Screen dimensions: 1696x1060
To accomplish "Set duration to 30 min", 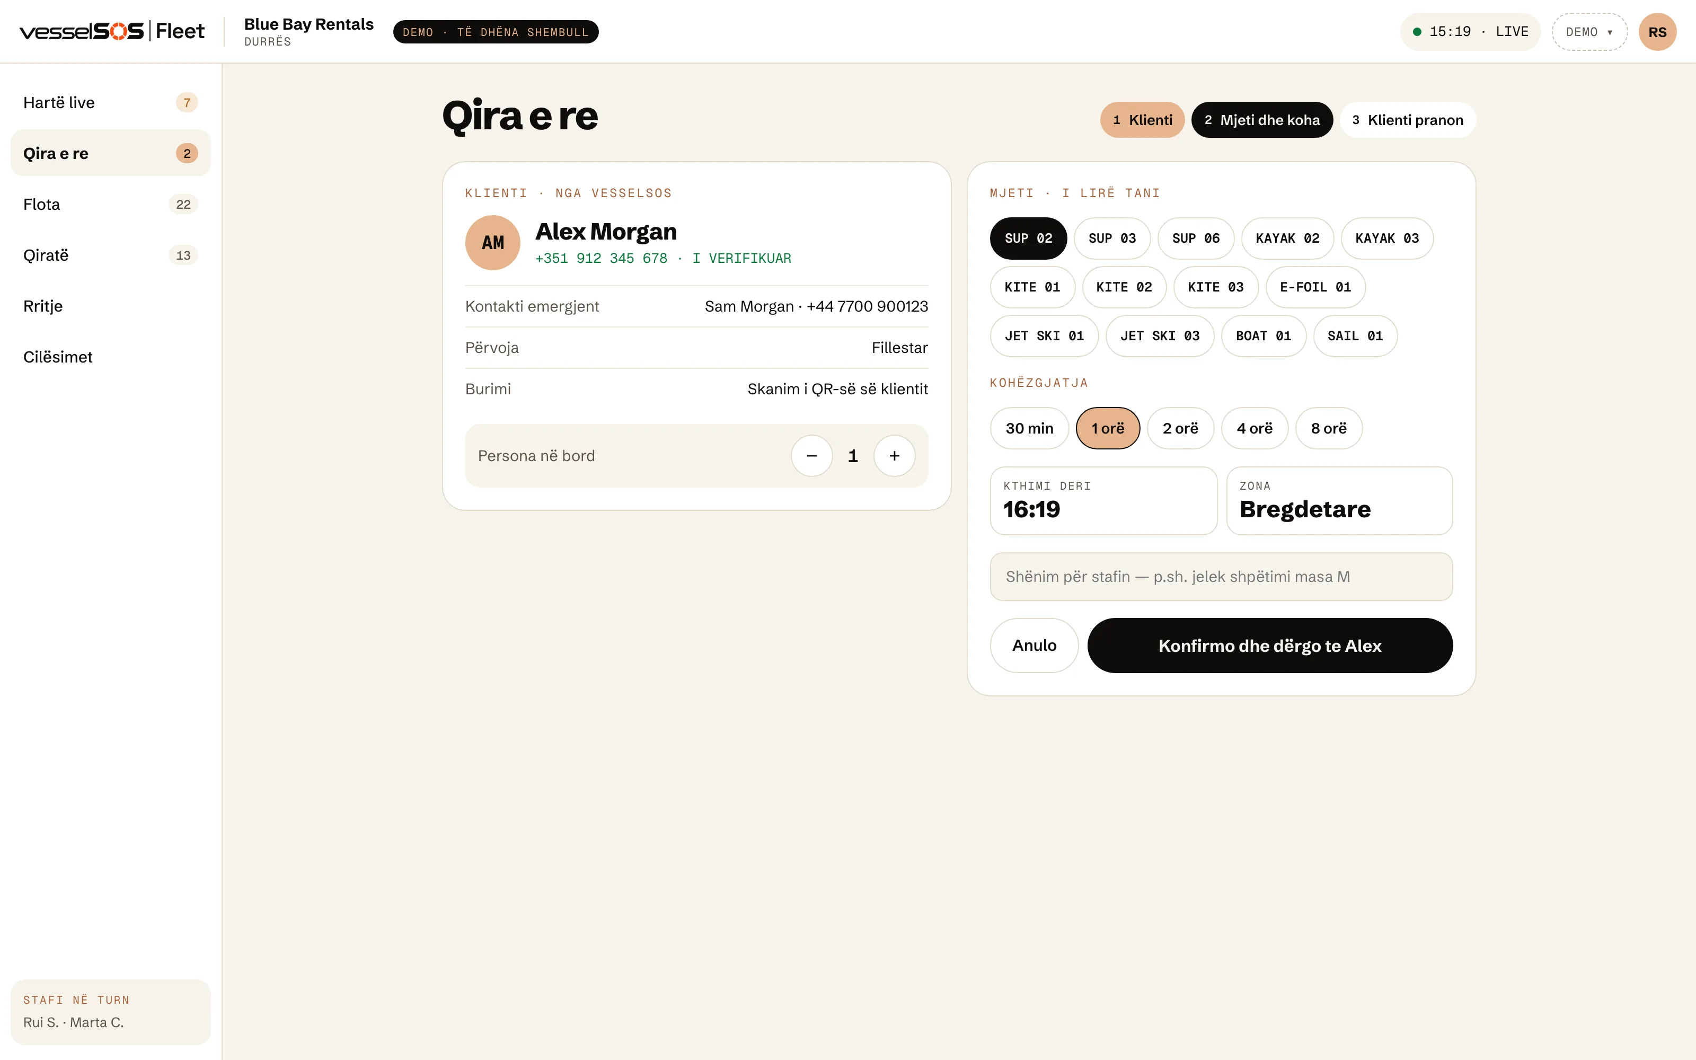I will coord(1029,428).
